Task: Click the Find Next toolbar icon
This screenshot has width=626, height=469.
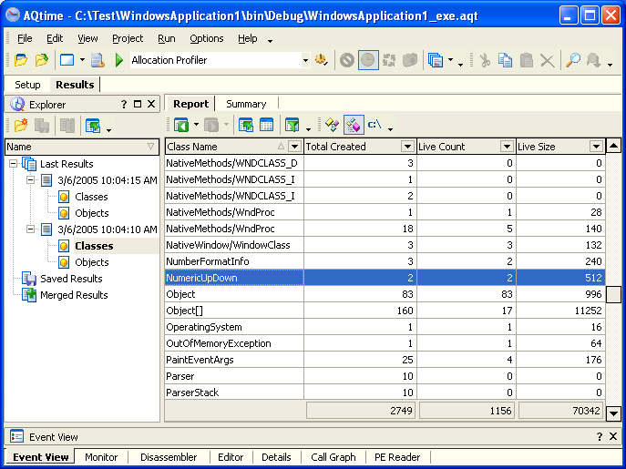Action: click(594, 60)
